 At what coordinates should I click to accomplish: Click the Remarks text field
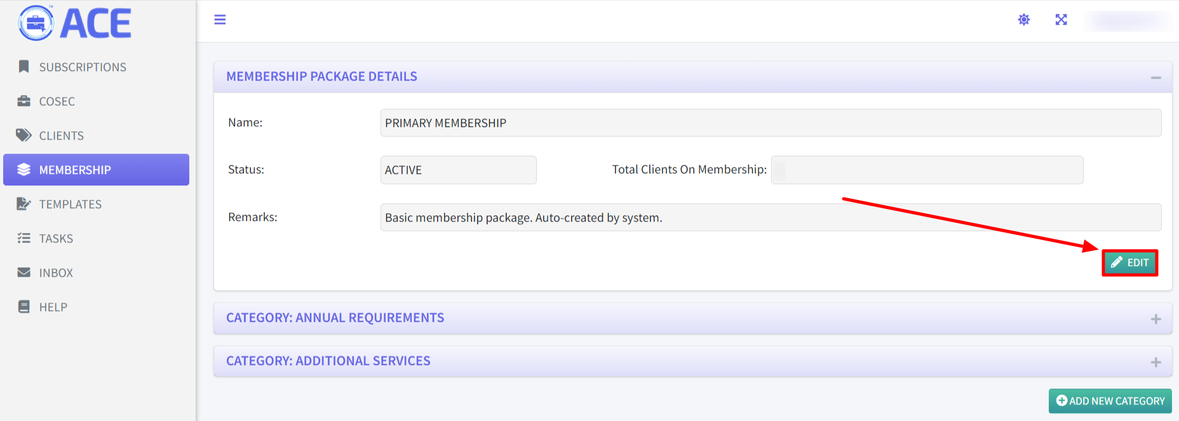coord(770,217)
